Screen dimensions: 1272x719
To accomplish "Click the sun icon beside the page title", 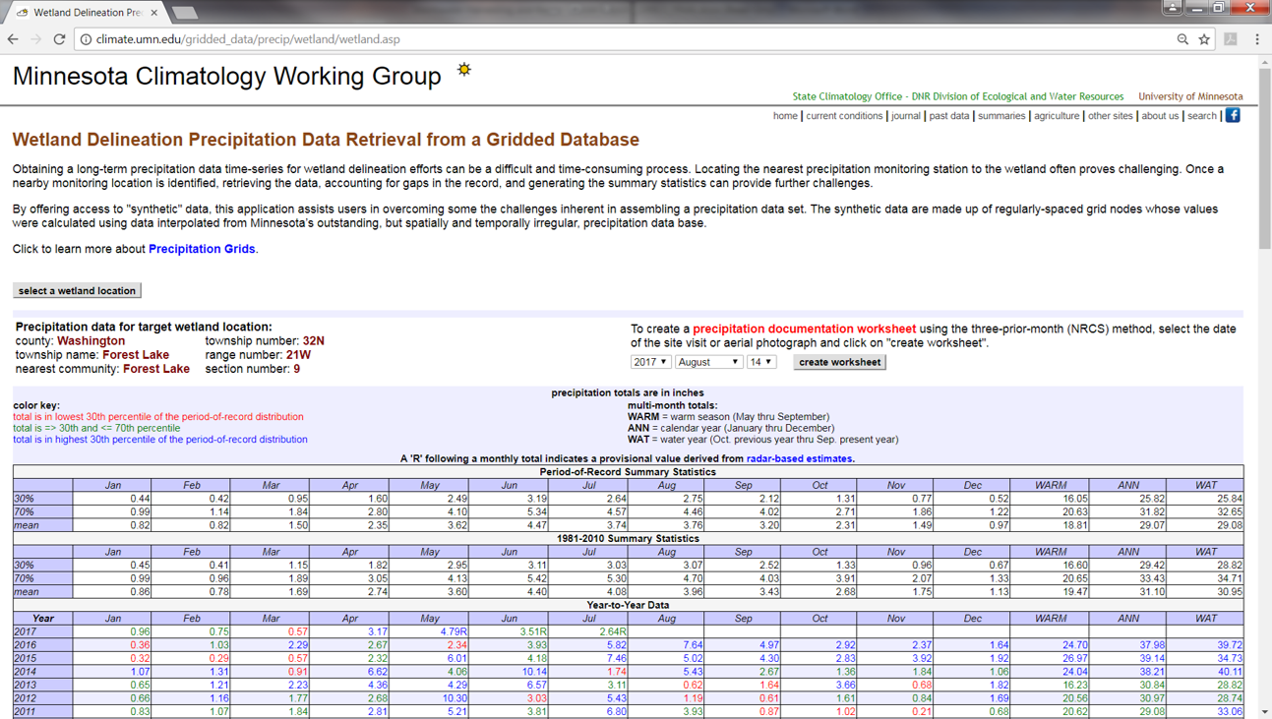I will (x=462, y=70).
